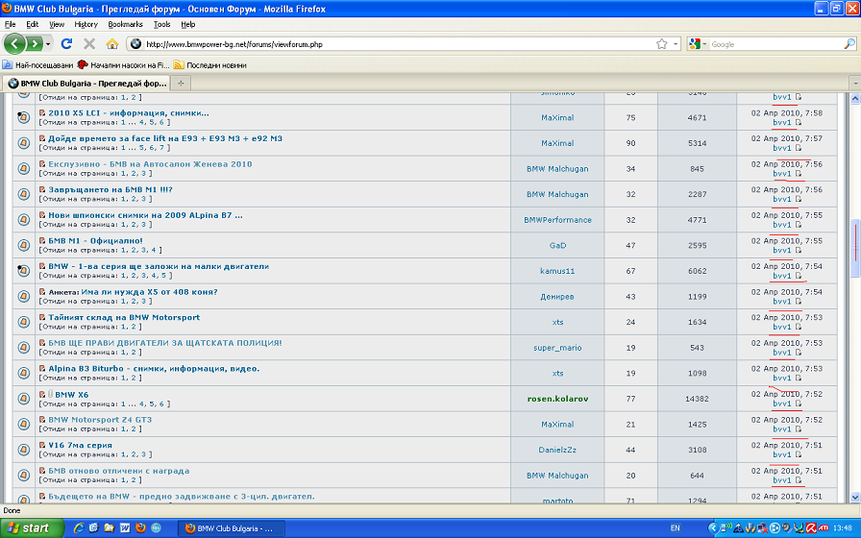This screenshot has width=861, height=538.
Task: Open the back/forward history dropdown arrow
Action: coord(48,44)
